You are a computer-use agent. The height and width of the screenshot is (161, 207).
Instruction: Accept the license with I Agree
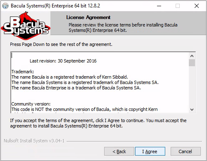[150, 151]
